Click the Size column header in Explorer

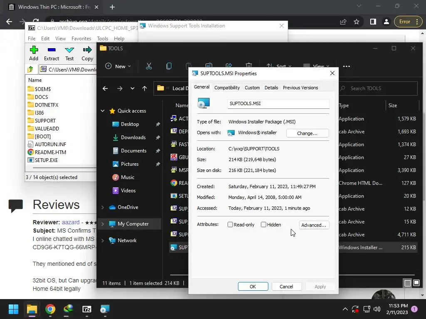(x=402, y=106)
